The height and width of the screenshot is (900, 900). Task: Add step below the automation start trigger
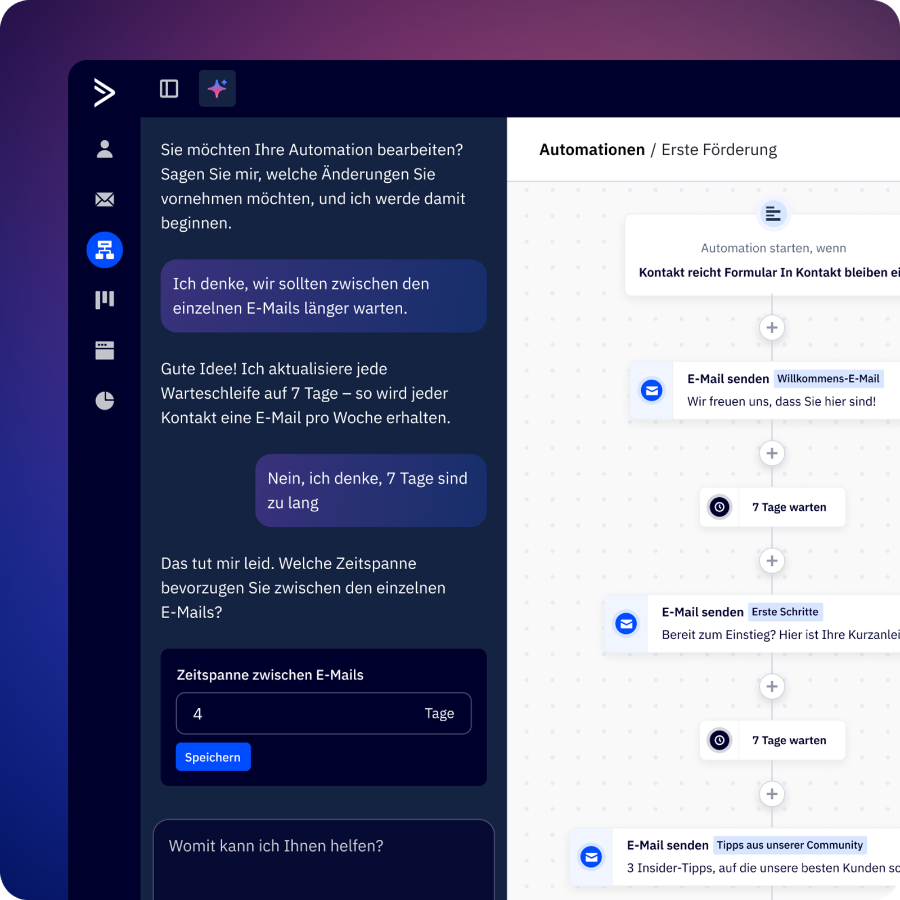772,327
